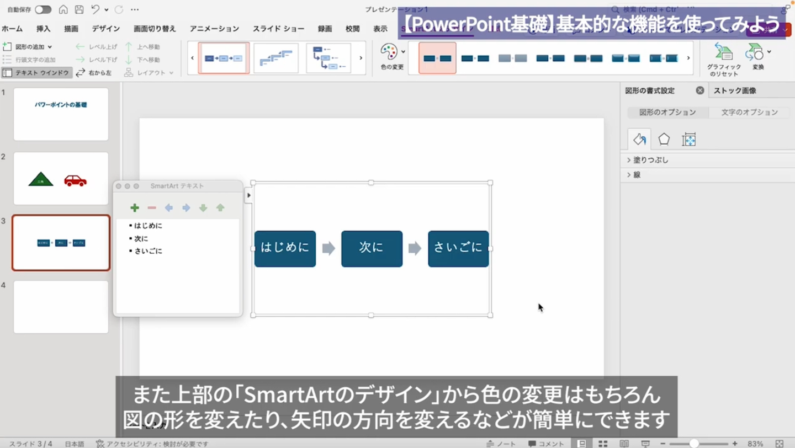Expand the SmartArt styles gallery next arrow
Viewport: 795px width, 448px height.
click(x=688, y=58)
